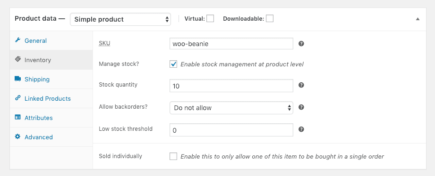Click 'Enable stock management at product level' text
435x176 pixels.
[242, 64]
